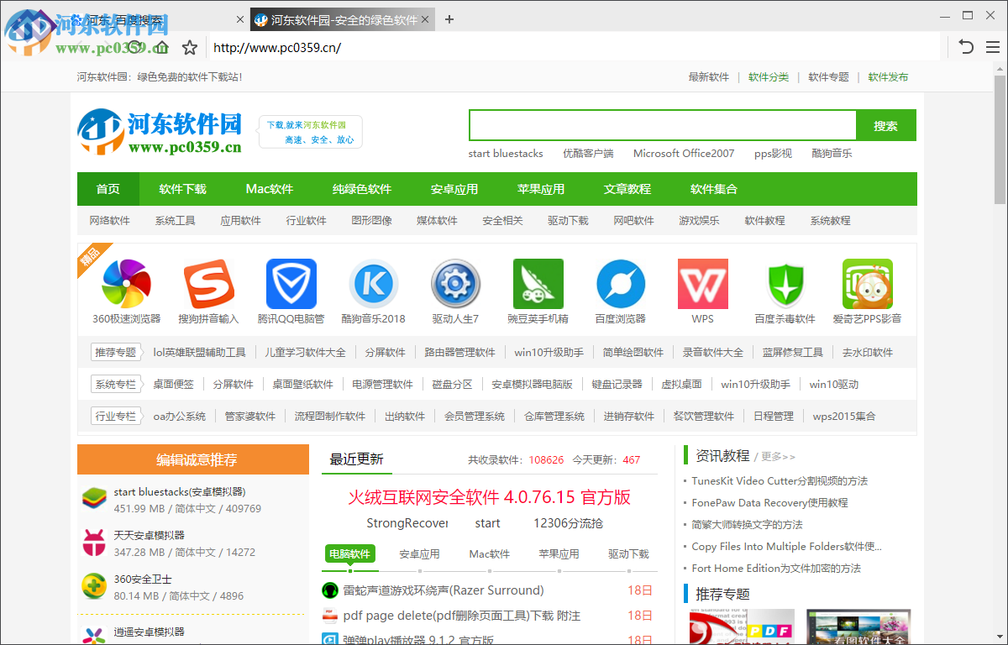
Task: Click the 360安全卫士 thumbnail in sidebar
Action: [x=94, y=585]
